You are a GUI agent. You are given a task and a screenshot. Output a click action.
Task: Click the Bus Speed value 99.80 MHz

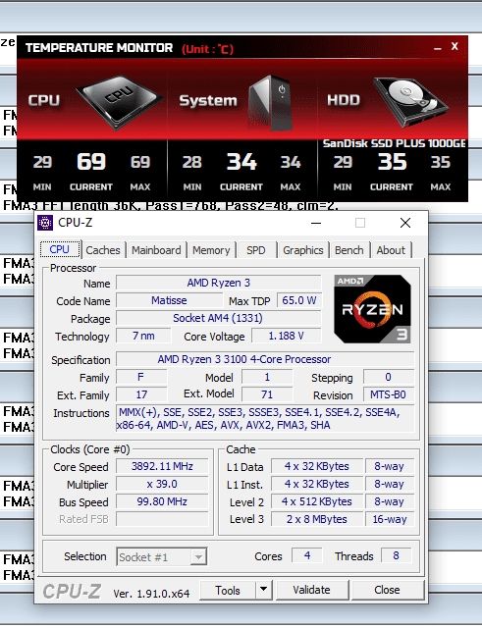(162, 501)
